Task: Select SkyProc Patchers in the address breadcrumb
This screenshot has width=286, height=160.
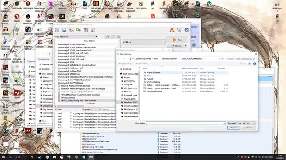Action: [x=169, y=59]
